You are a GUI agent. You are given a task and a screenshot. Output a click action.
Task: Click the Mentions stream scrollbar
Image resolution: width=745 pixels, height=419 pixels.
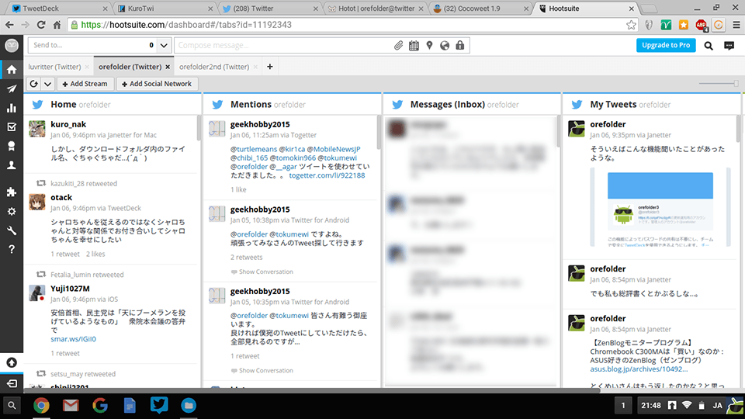(378, 133)
